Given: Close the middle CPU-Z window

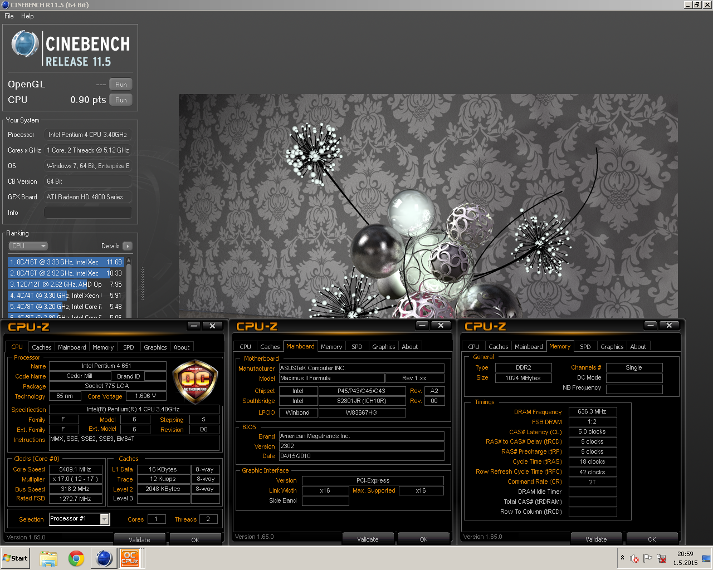Looking at the screenshot, I should [441, 325].
